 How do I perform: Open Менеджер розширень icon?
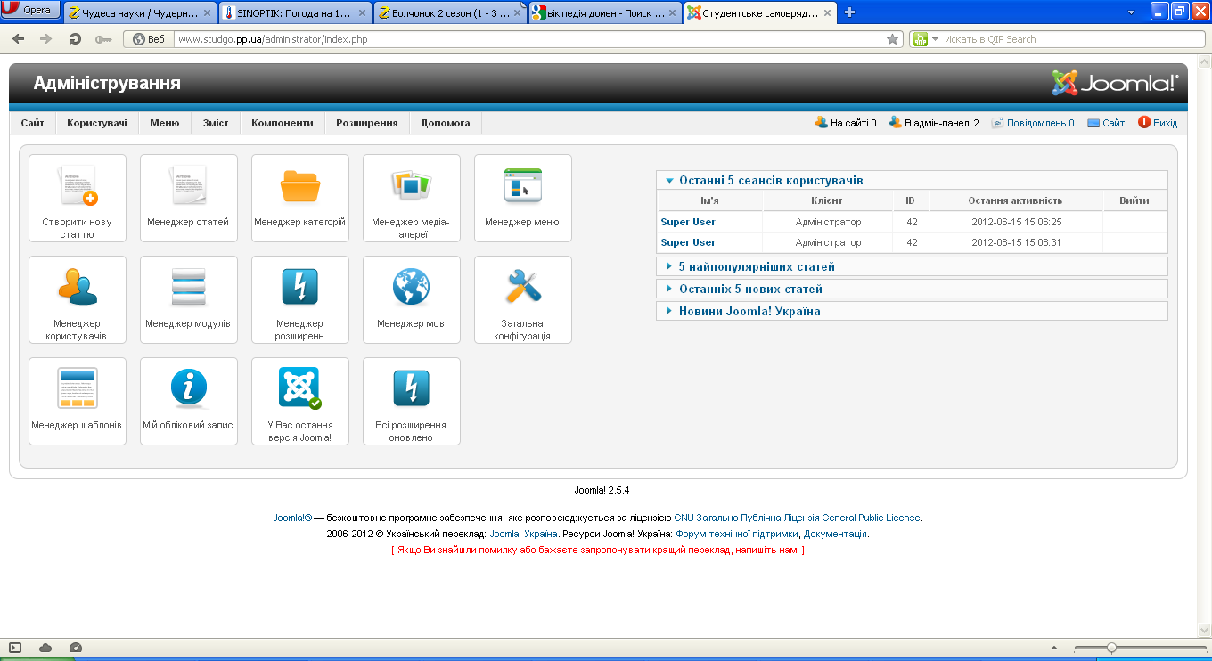[x=300, y=299]
